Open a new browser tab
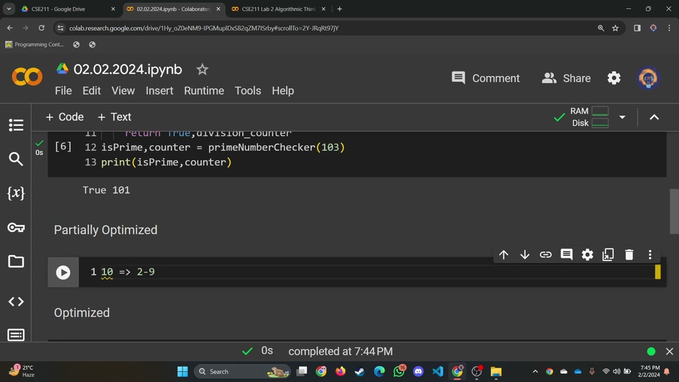The width and height of the screenshot is (679, 382). 339,9
